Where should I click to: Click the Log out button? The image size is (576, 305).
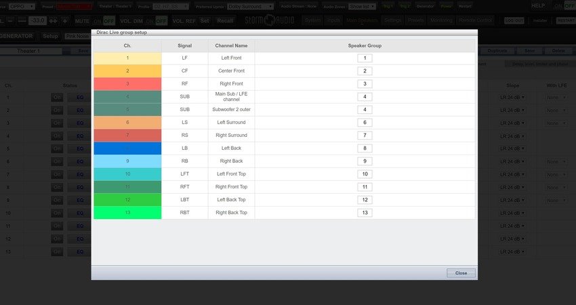click(x=514, y=21)
